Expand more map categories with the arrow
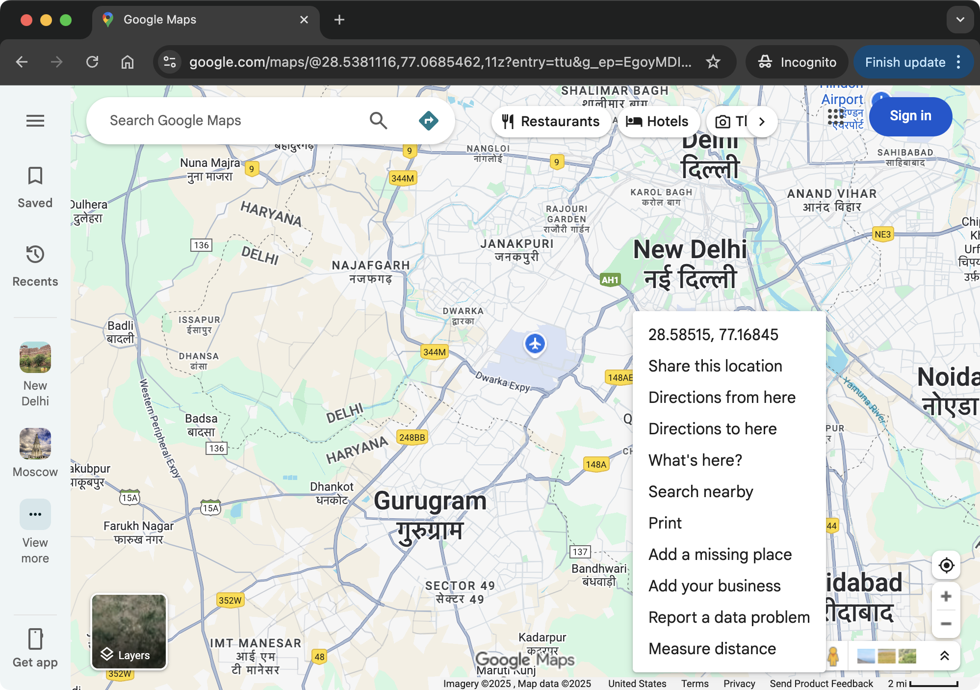This screenshot has width=980, height=690. click(x=762, y=121)
